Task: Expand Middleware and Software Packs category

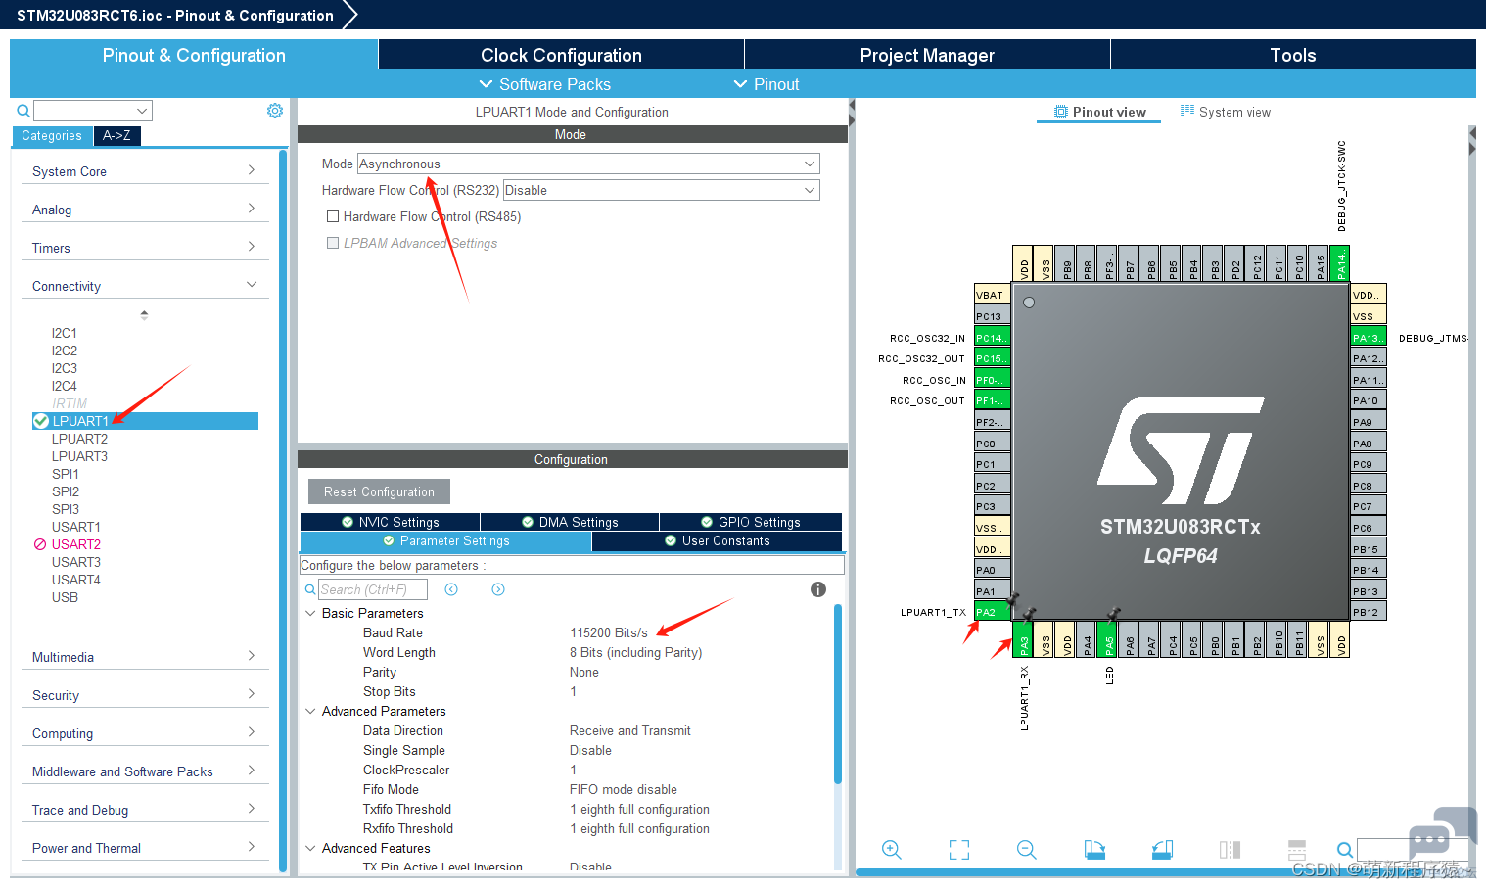Action: [x=145, y=771]
